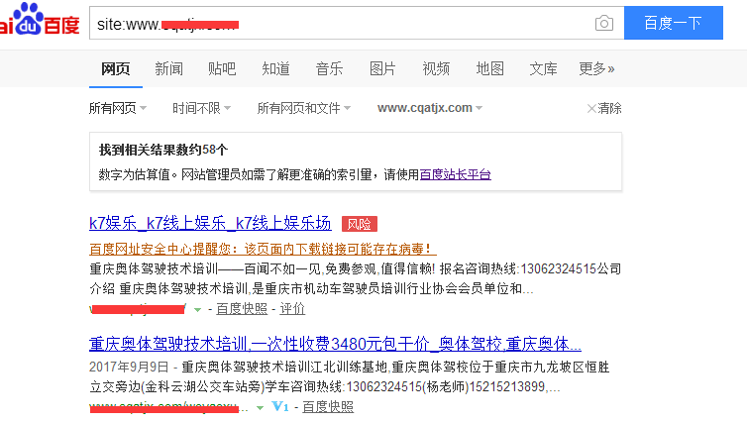Click the V1 credibility badge on second result
Viewport: 747px width, 423px height.
(x=279, y=407)
